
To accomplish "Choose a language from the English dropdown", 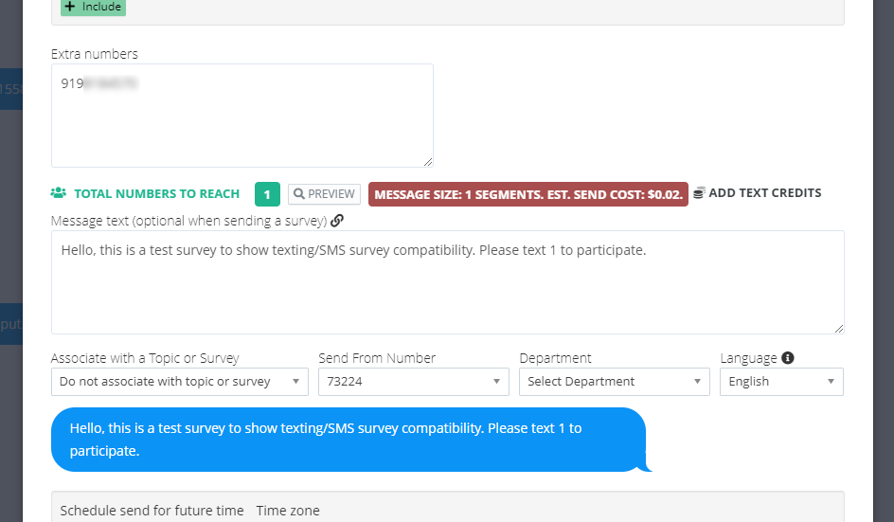I will [781, 382].
